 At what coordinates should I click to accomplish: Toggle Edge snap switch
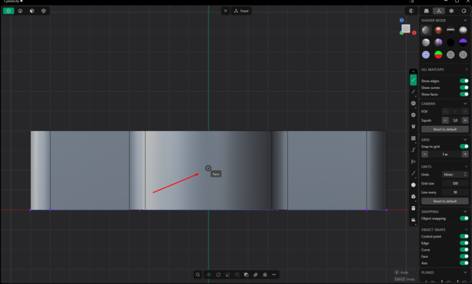tap(464, 243)
